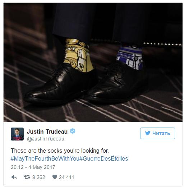This screenshot has width=185, height=189.
Task: Click the tweet text about socks
Action: point(60,151)
